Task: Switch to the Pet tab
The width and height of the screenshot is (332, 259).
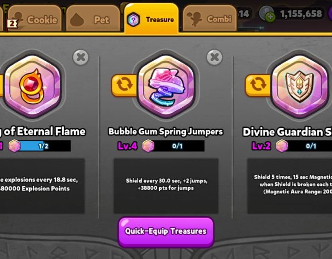Action: [x=93, y=18]
